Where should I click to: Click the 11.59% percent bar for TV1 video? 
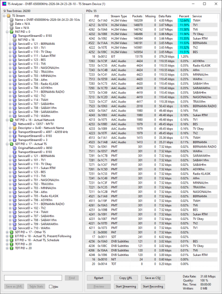click(184, 25)
